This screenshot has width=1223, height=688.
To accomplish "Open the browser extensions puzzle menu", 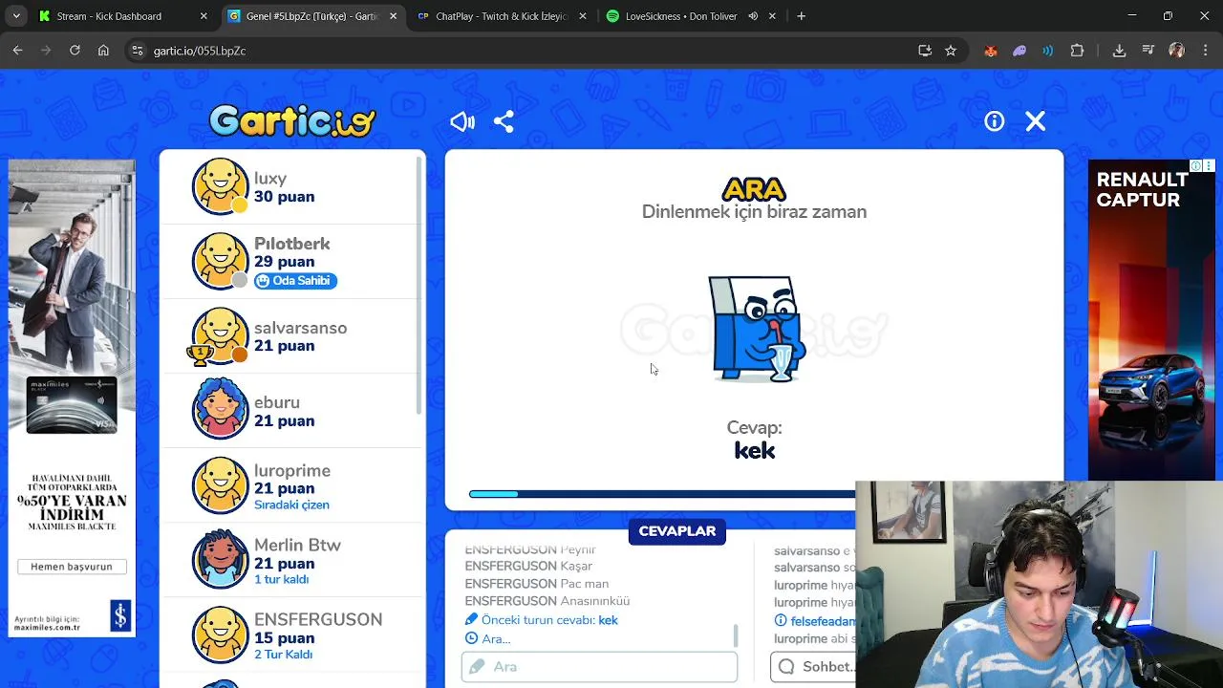I will tap(1078, 51).
